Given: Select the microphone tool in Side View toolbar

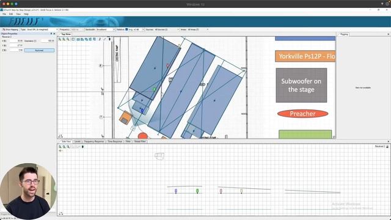Looking at the screenshot, I should click(83, 147).
